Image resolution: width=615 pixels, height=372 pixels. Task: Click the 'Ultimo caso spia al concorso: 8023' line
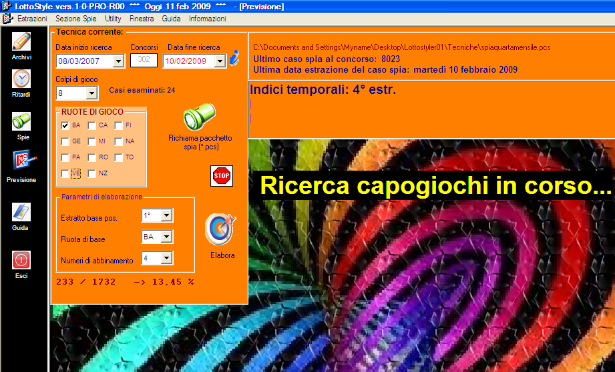(327, 59)
